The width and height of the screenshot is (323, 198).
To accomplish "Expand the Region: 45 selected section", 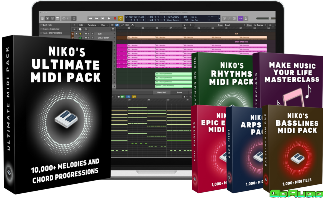I will 41,29.
